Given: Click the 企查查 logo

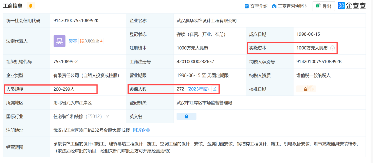Looking at the screenshot, I should click(x=352, y=6).
